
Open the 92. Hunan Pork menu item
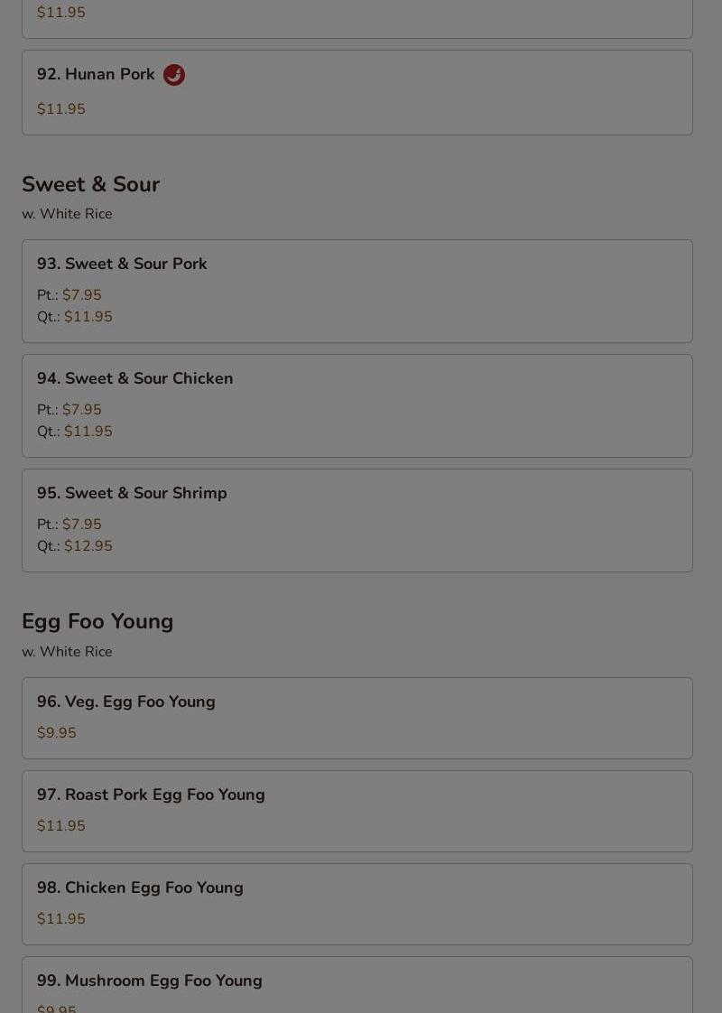click(x=357, y=92)
